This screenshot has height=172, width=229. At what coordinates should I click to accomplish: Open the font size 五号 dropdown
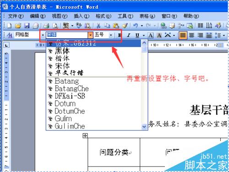(x=111, y=35)
